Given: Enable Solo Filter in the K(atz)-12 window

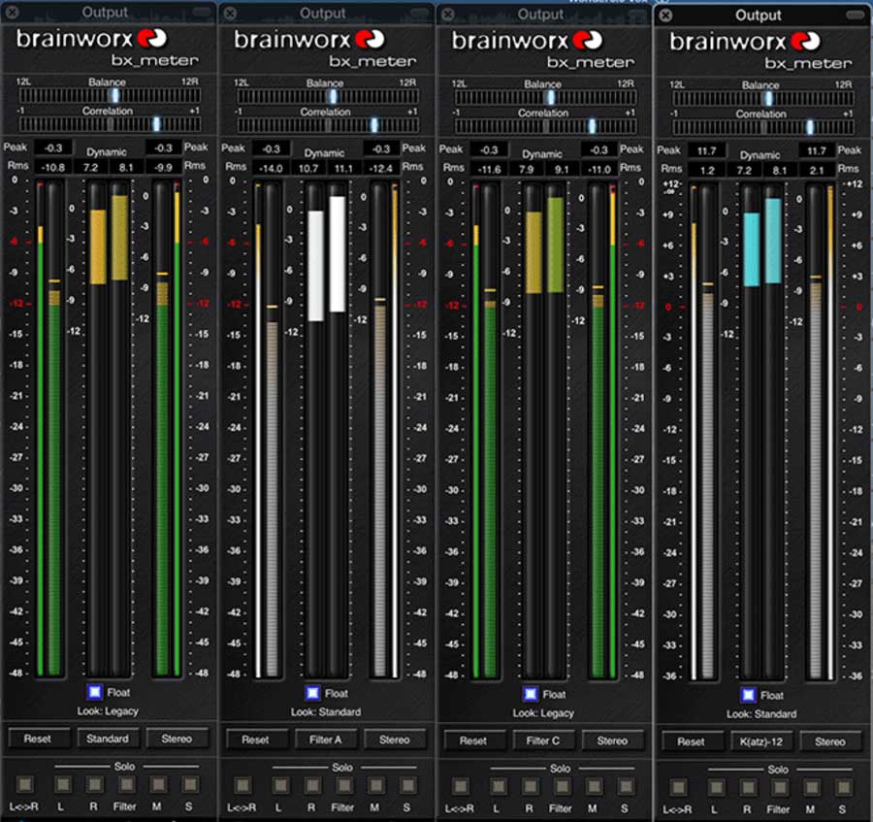Looking at the screenshot, I should (x=780, y=788).
